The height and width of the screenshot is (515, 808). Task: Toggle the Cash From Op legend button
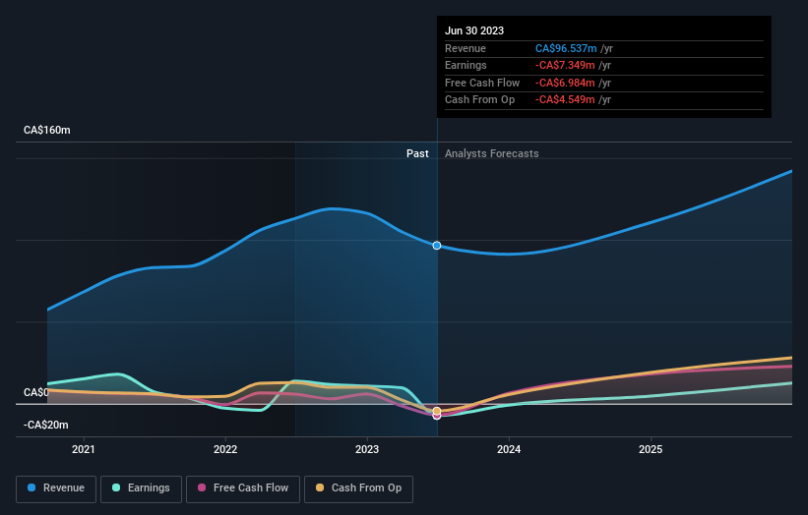(x=358, y=488)
